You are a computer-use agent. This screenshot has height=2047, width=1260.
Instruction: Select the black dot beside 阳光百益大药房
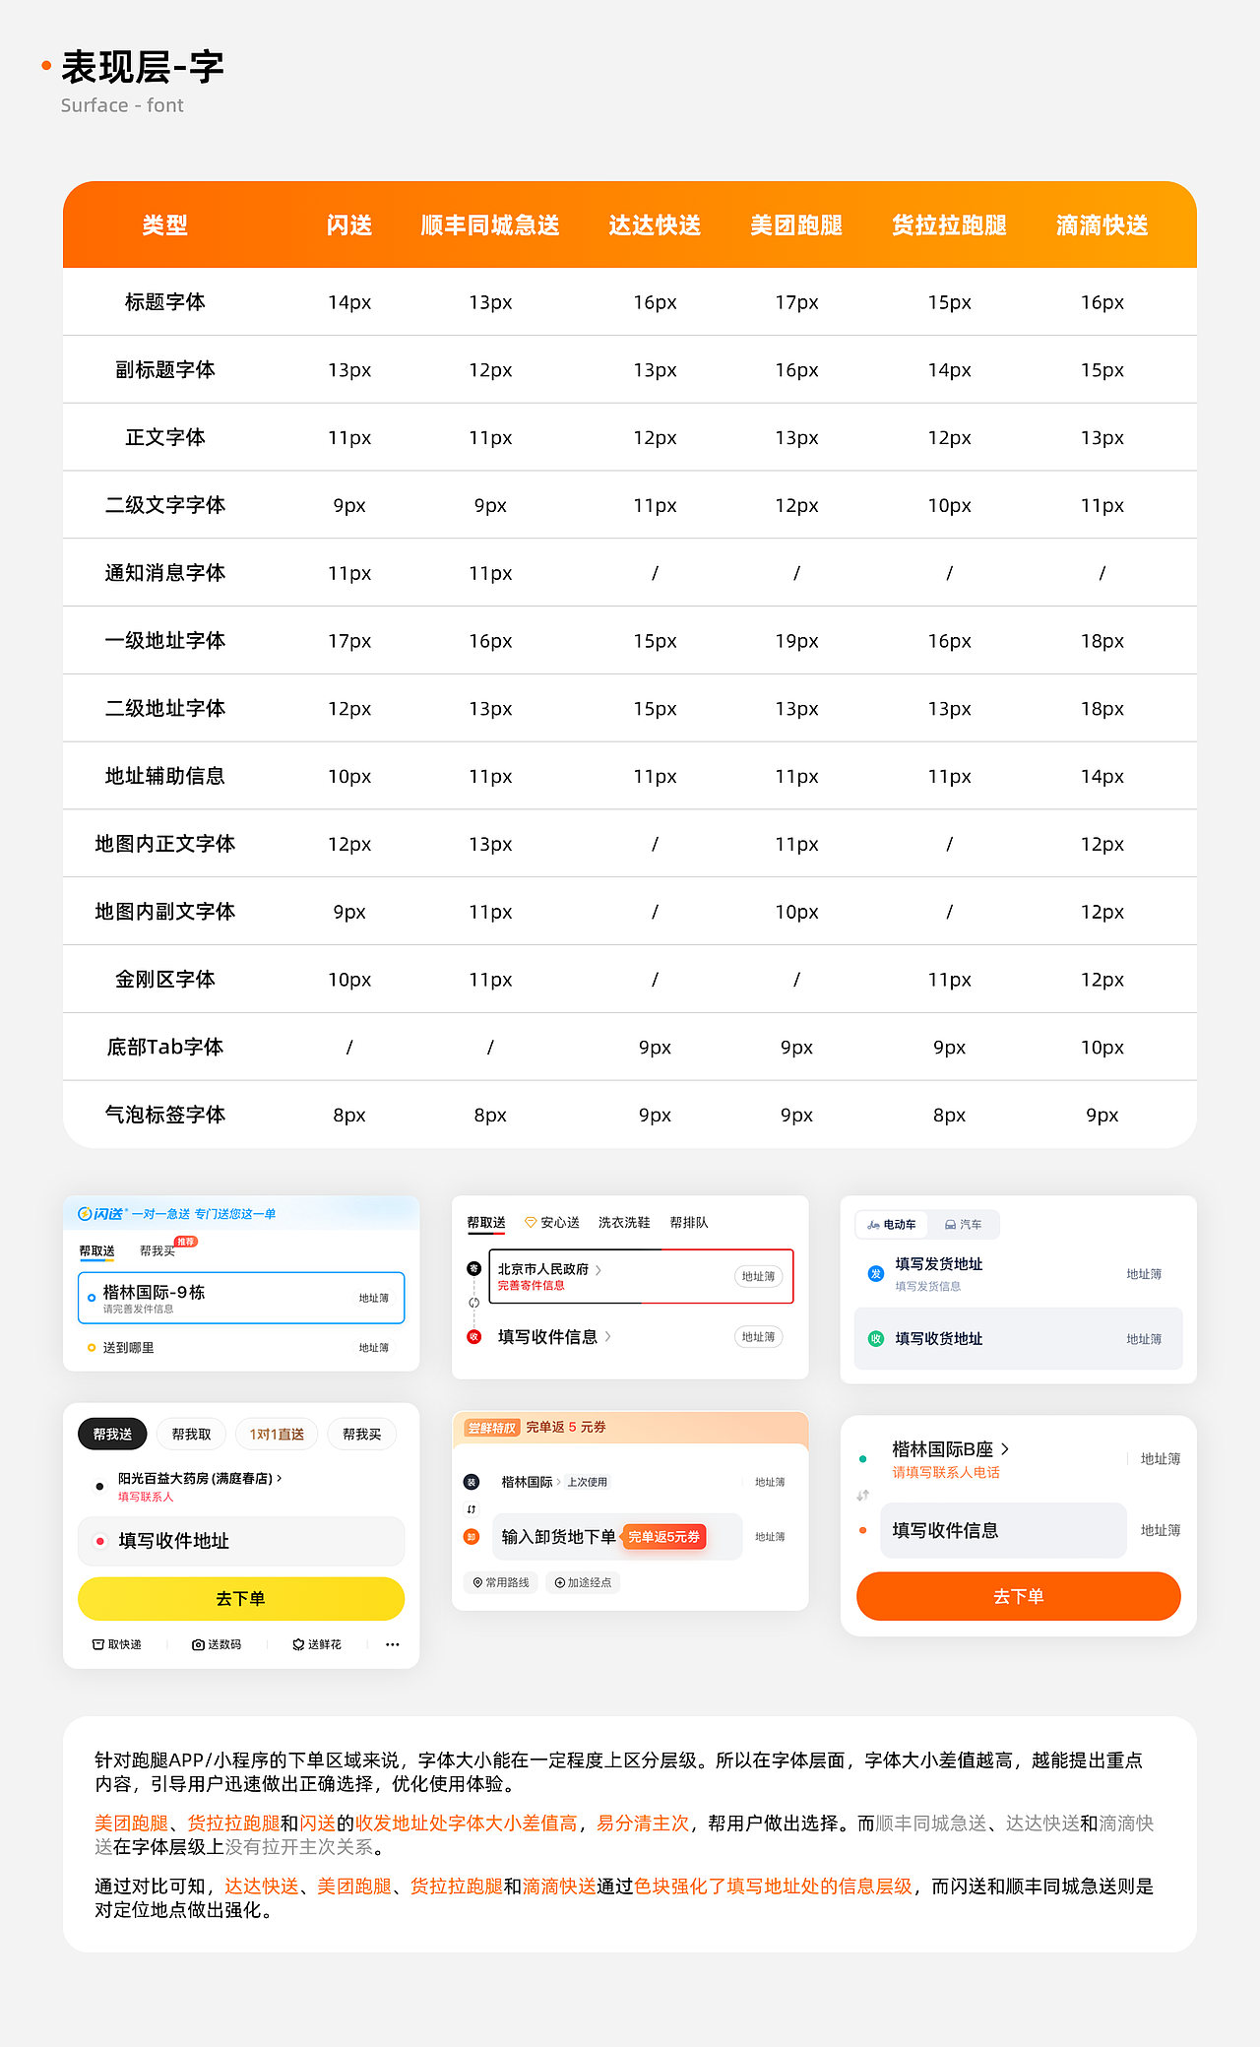(99, 1487)
